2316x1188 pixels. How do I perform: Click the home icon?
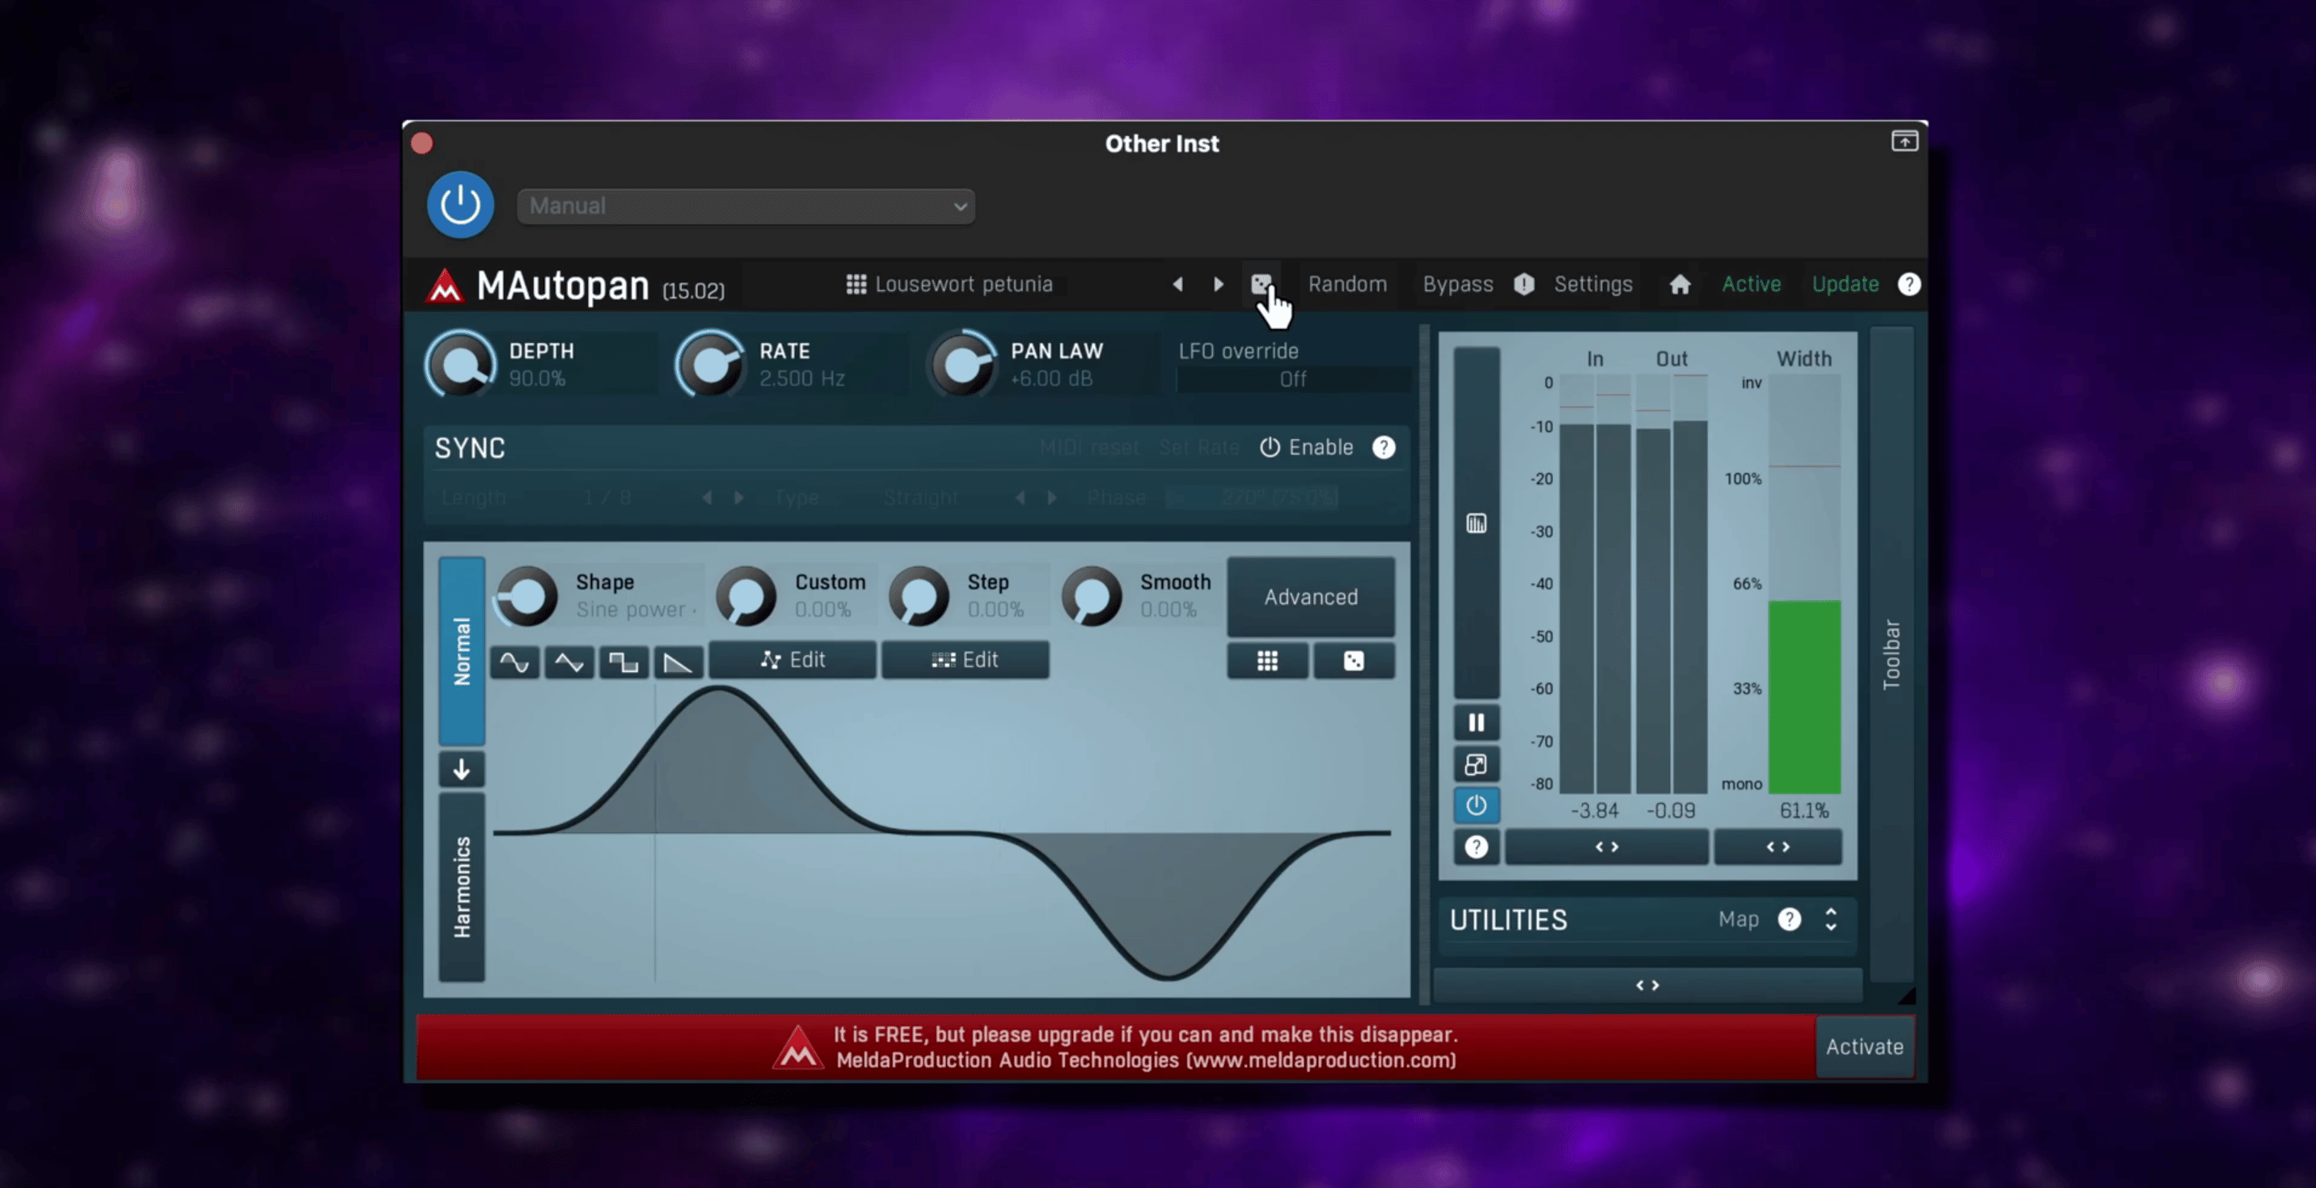click(1680, 285)
